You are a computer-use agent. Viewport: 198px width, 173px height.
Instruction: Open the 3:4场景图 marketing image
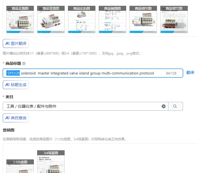click(51, 162)
